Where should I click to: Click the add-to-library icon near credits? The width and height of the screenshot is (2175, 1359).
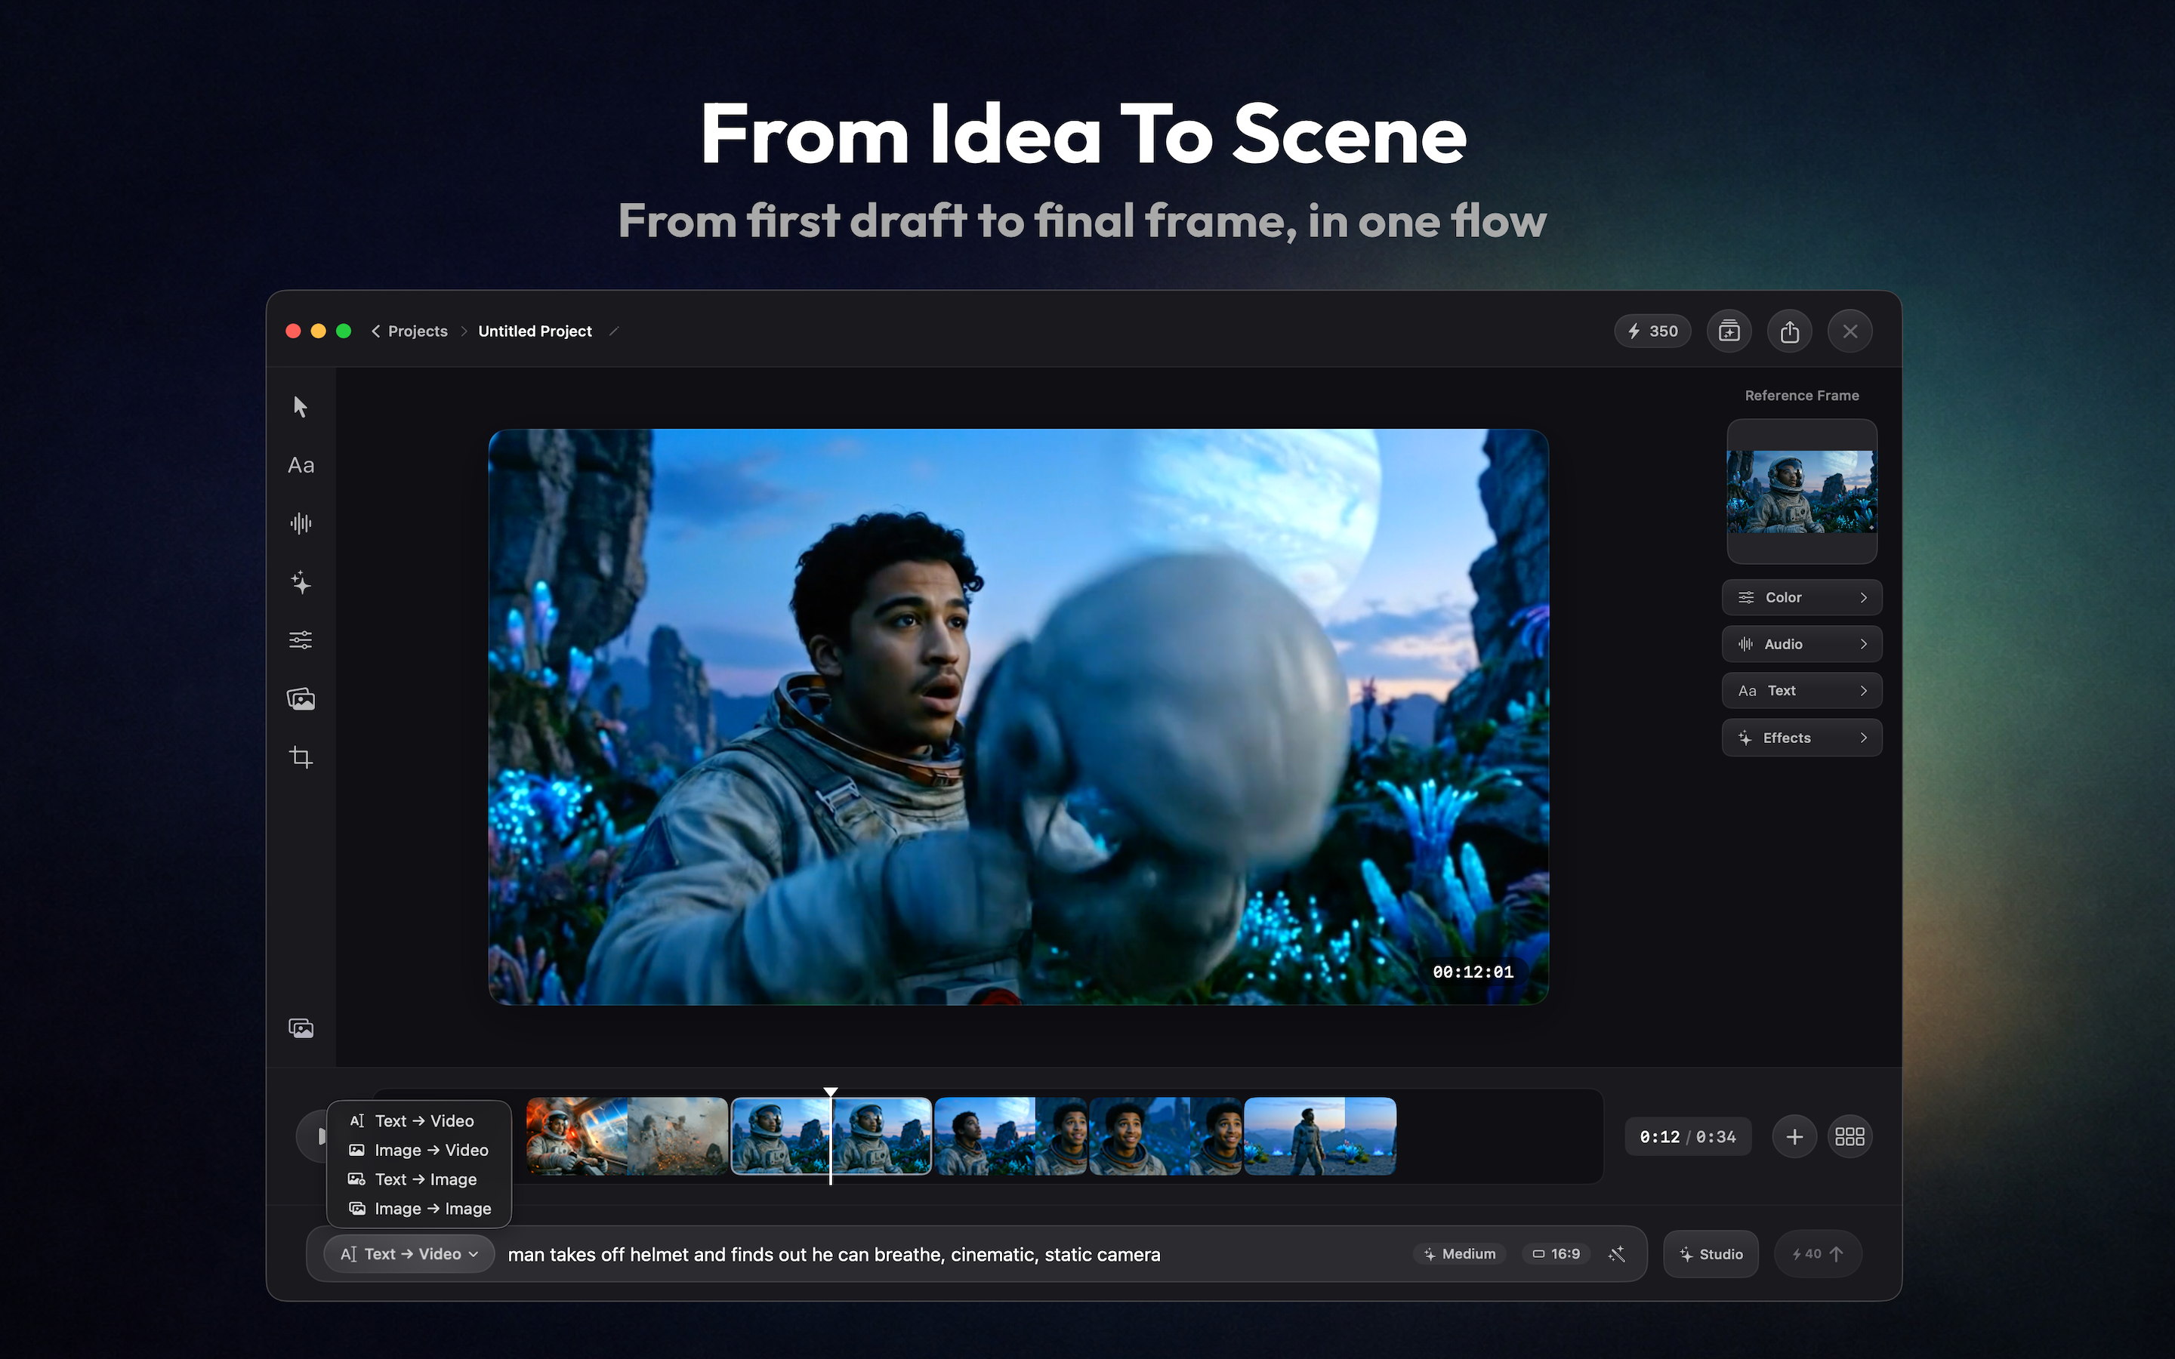(x=1729, y=331)
